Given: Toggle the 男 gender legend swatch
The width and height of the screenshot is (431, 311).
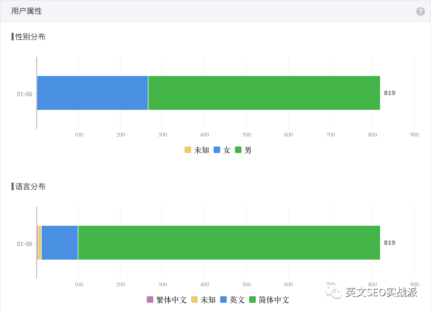Looking at the screenshot, I should click(238, 150).
